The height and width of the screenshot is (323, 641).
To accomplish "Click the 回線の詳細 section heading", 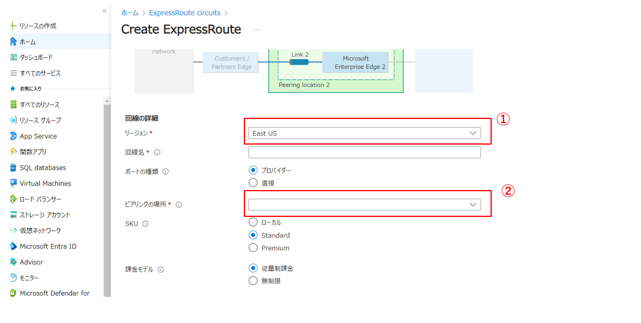I will pos(142,118).
